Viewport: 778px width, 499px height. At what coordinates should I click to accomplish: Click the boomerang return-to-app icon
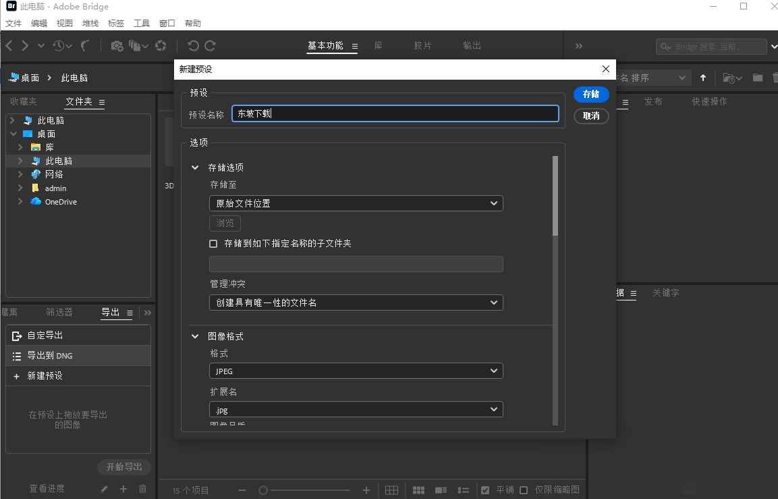(85, 46)
